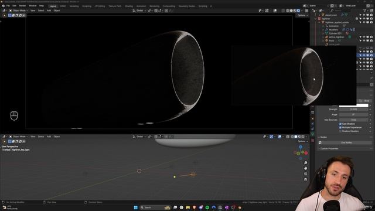Click the blue Z axis on navigation gizmo
375x211 pixels.
point(301,147)
